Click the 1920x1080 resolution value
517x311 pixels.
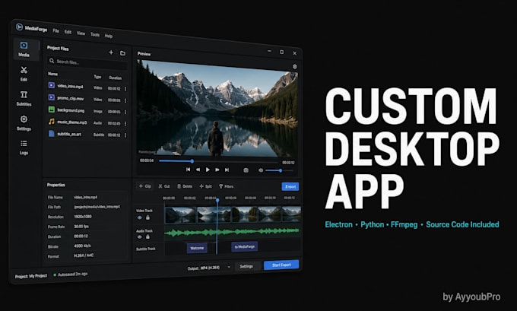pos(82,217)
